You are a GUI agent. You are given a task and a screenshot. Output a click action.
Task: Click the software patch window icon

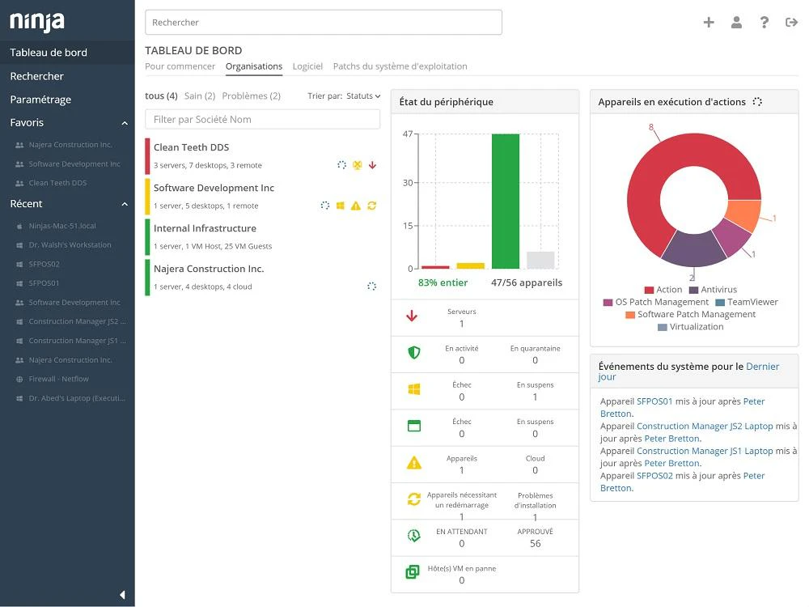coord(413,426)
